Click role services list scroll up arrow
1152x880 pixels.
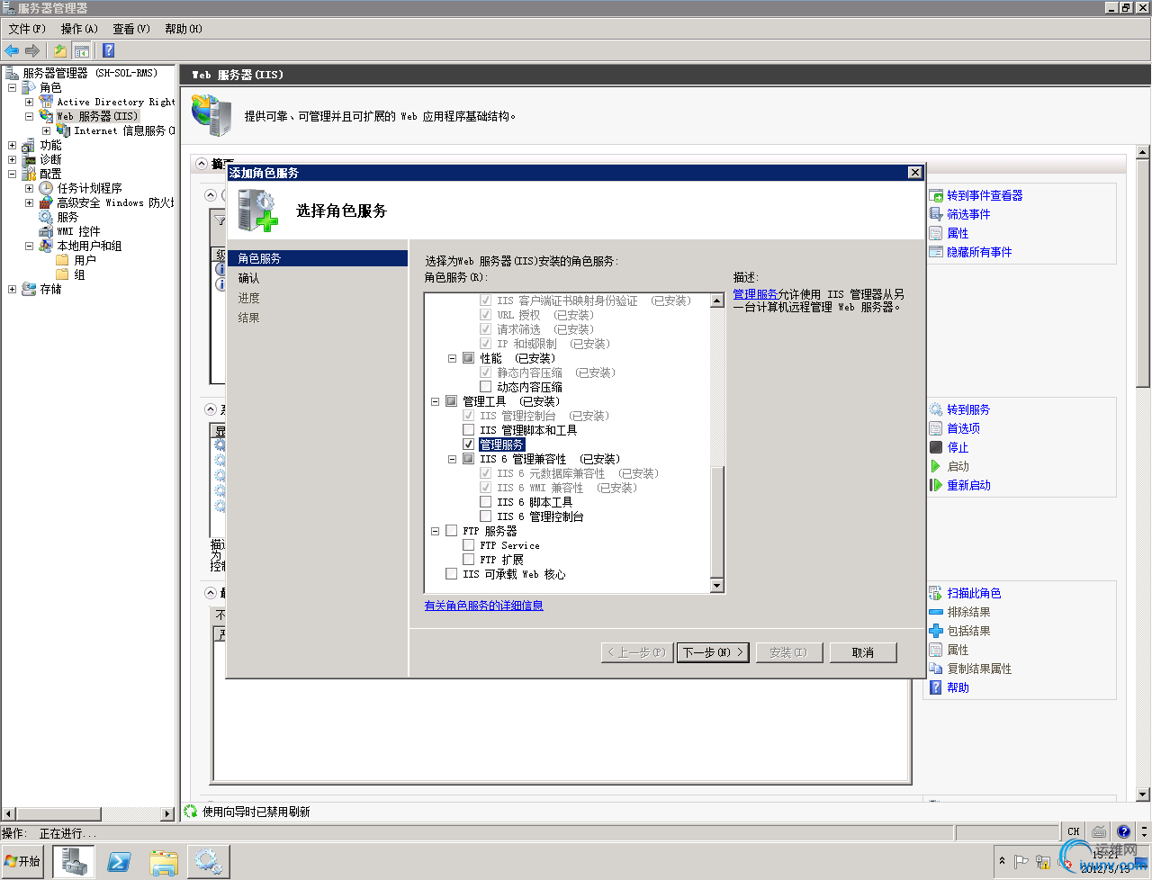pos(717,301)
